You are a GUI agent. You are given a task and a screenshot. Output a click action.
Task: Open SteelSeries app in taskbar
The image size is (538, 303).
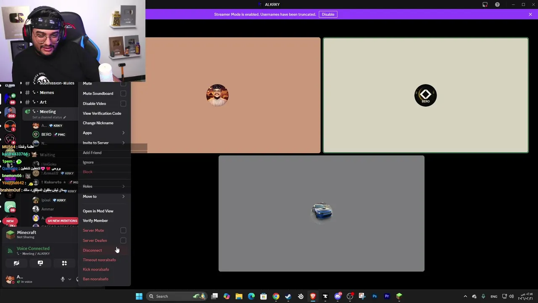tap(301, 296)
